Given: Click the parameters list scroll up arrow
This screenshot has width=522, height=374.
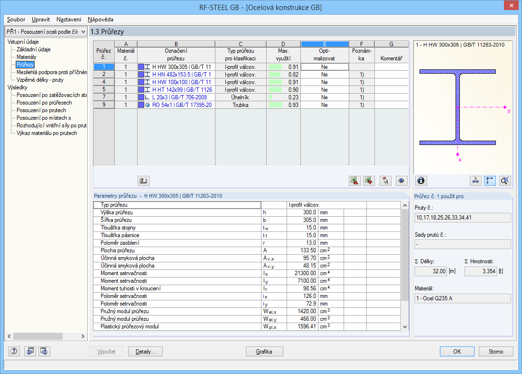Looking at the screenshot, I should [x=405, y=205].
